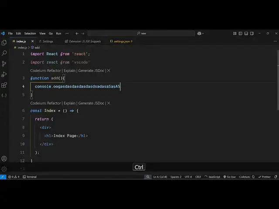Toggle the bottom panel
The height and width of the screenshot is (209, 279).
coord(246,34)
